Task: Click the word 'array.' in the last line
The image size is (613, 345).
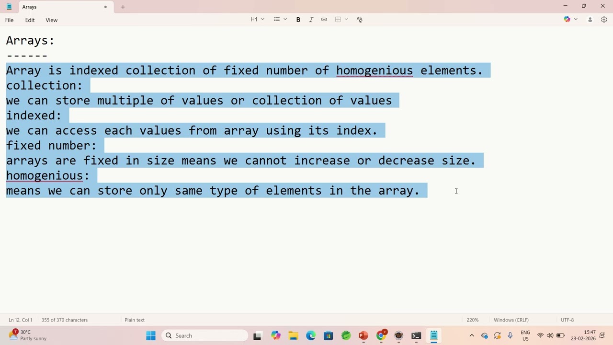Action: click(x=399, y=191)
